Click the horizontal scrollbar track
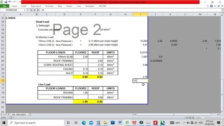The image size is (224, 126). tap(176, 114)
